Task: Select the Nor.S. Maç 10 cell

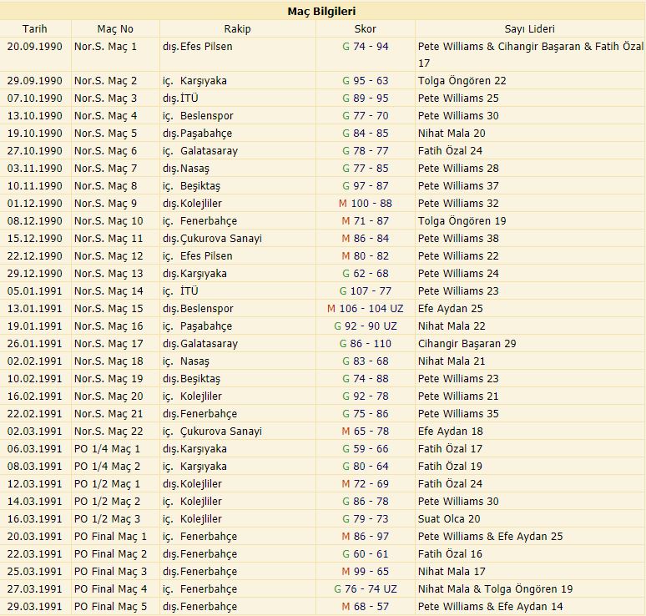Action: [109, 220]
